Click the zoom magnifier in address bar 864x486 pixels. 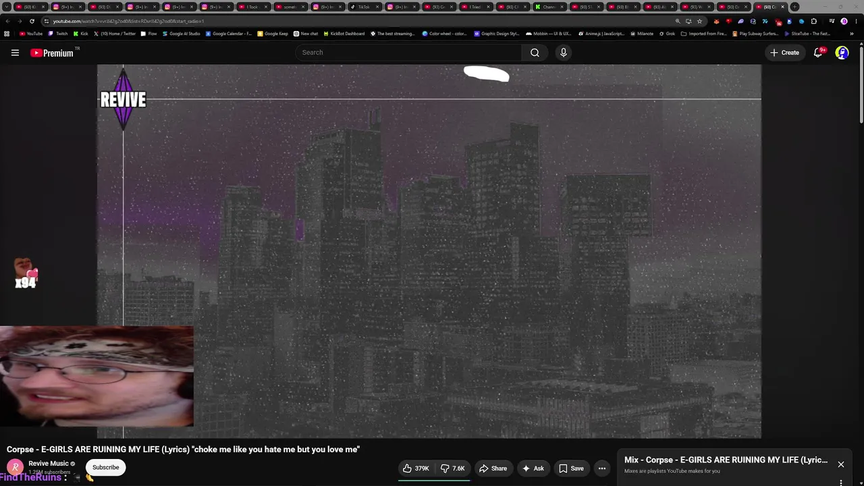point(678,21)
